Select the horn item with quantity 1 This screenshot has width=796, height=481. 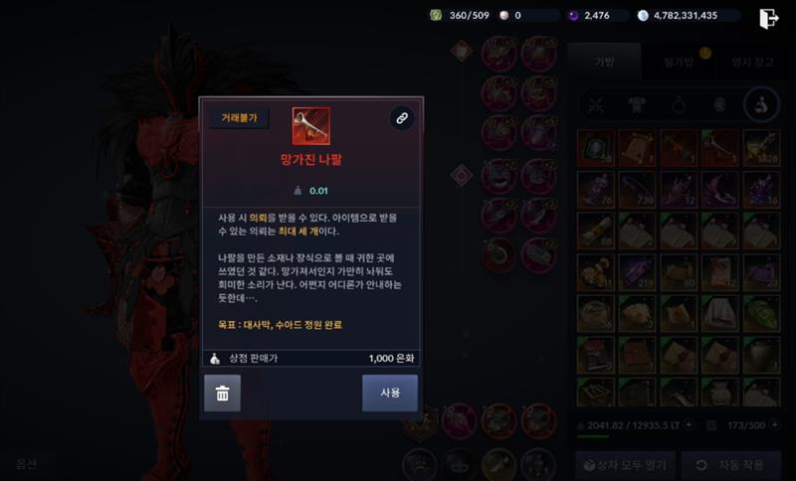tap(719, 147)
